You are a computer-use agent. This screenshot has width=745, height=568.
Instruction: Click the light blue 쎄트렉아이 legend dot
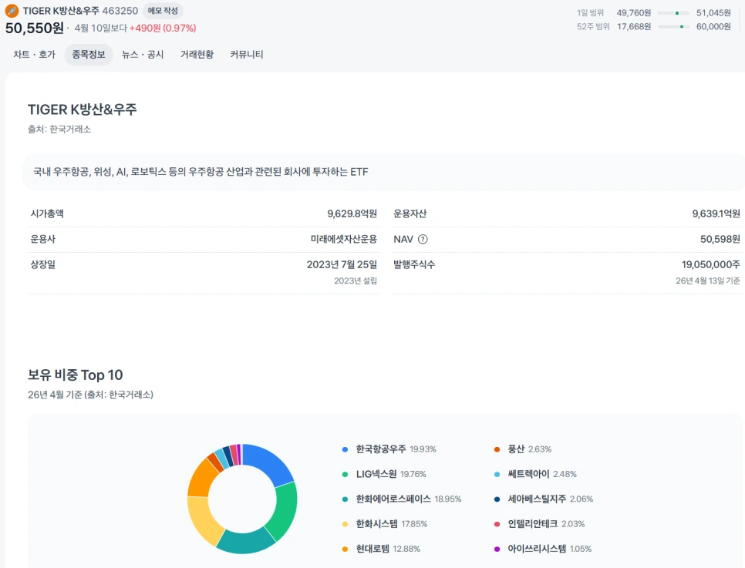pyautogui.click(x=497, y=474)
